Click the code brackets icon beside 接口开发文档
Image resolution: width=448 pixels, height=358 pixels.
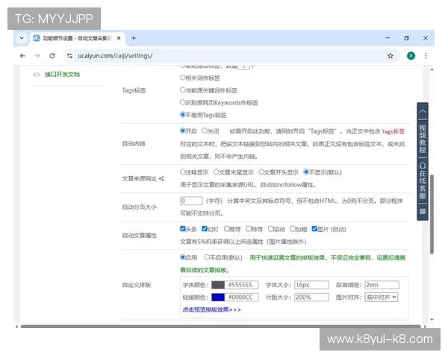coord(37,75)
